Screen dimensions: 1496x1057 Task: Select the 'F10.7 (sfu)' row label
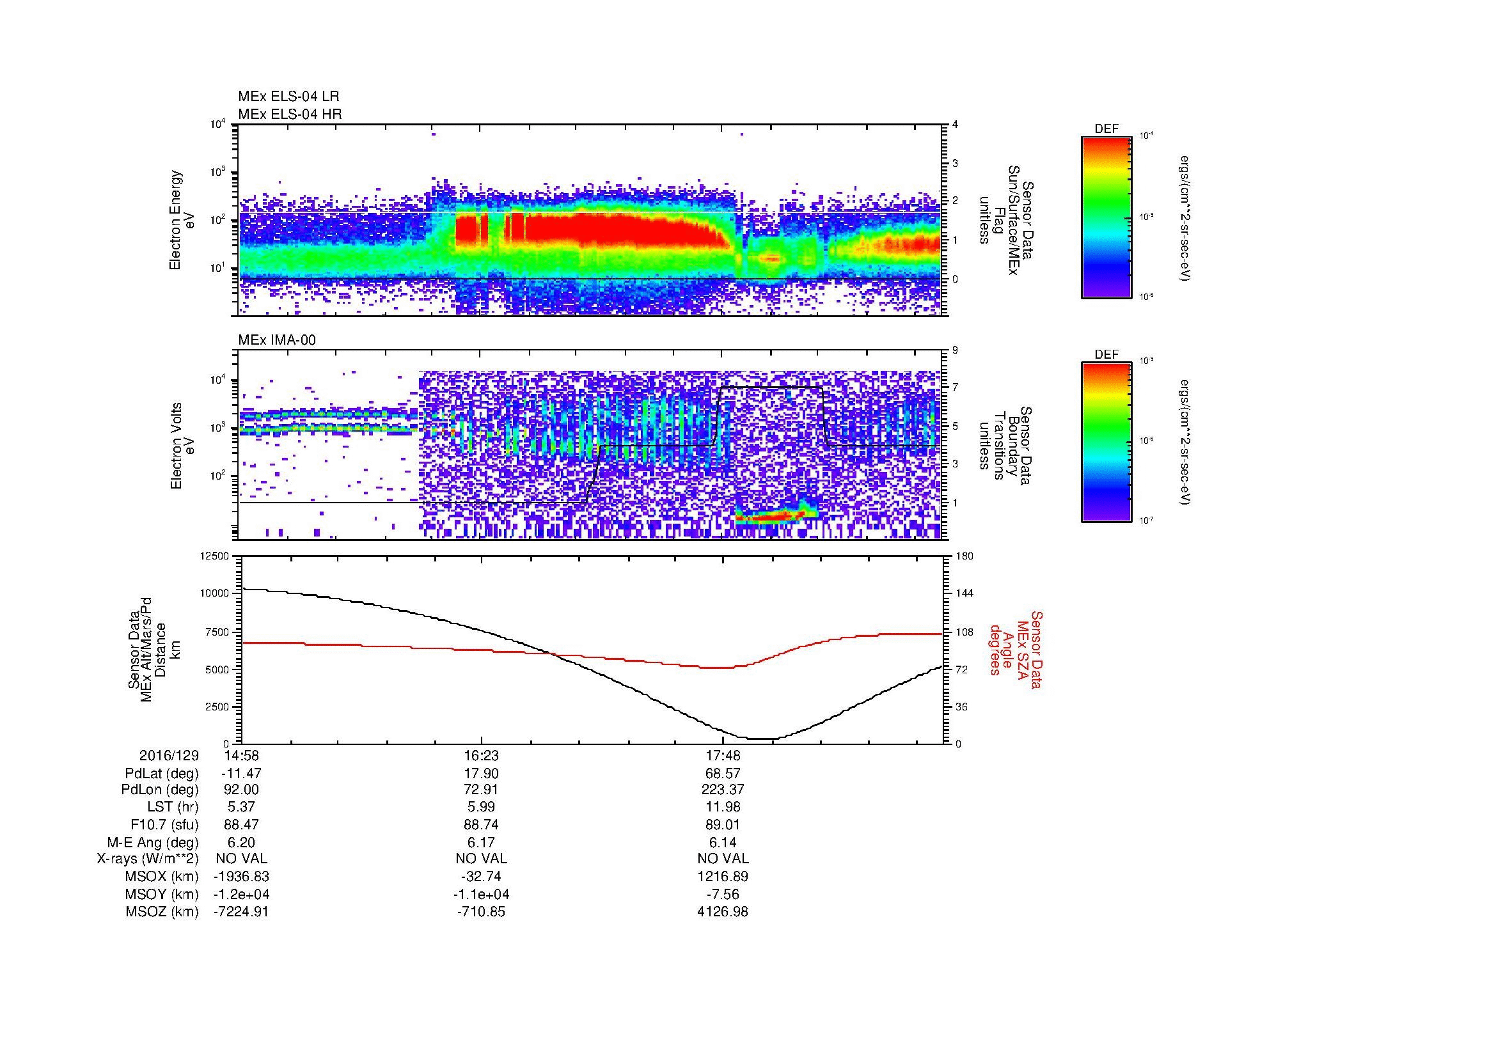164,824
